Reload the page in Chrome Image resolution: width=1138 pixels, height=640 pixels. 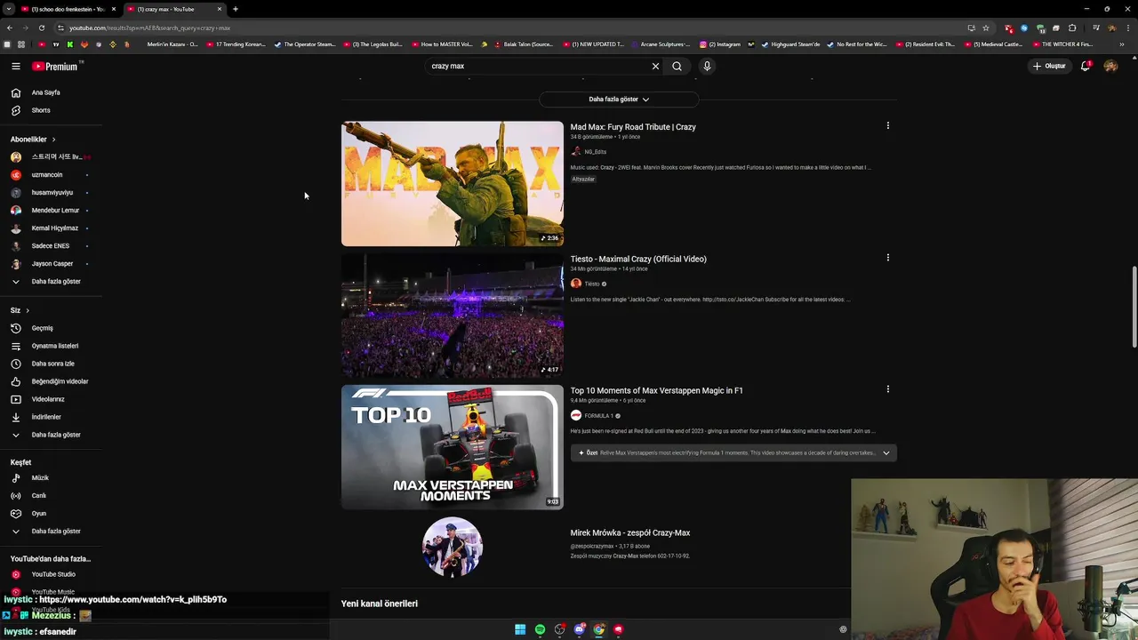(x=41, y=28)
